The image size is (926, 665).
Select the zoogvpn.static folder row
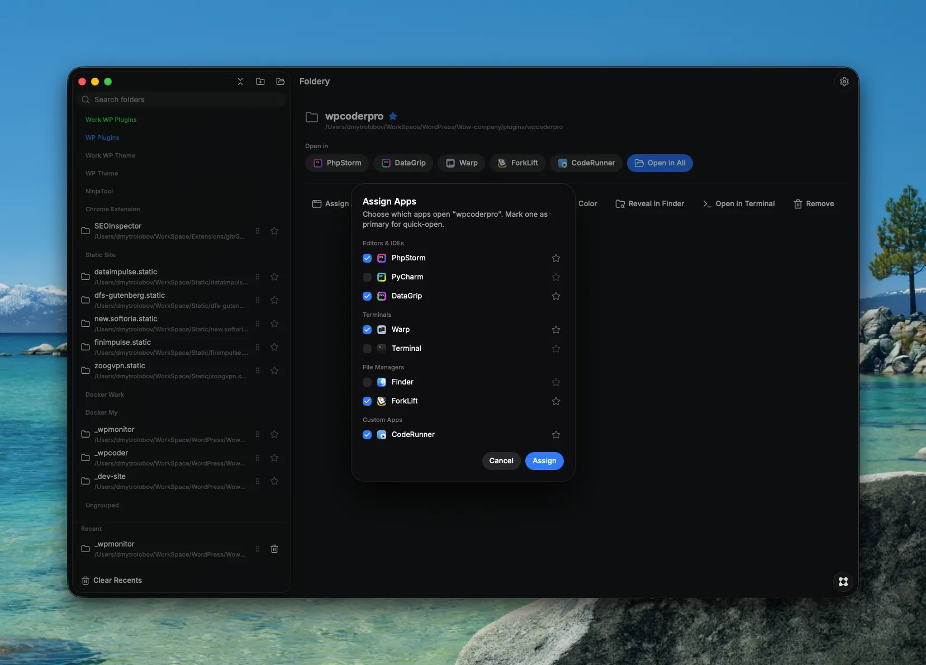(x=181, y=370)
